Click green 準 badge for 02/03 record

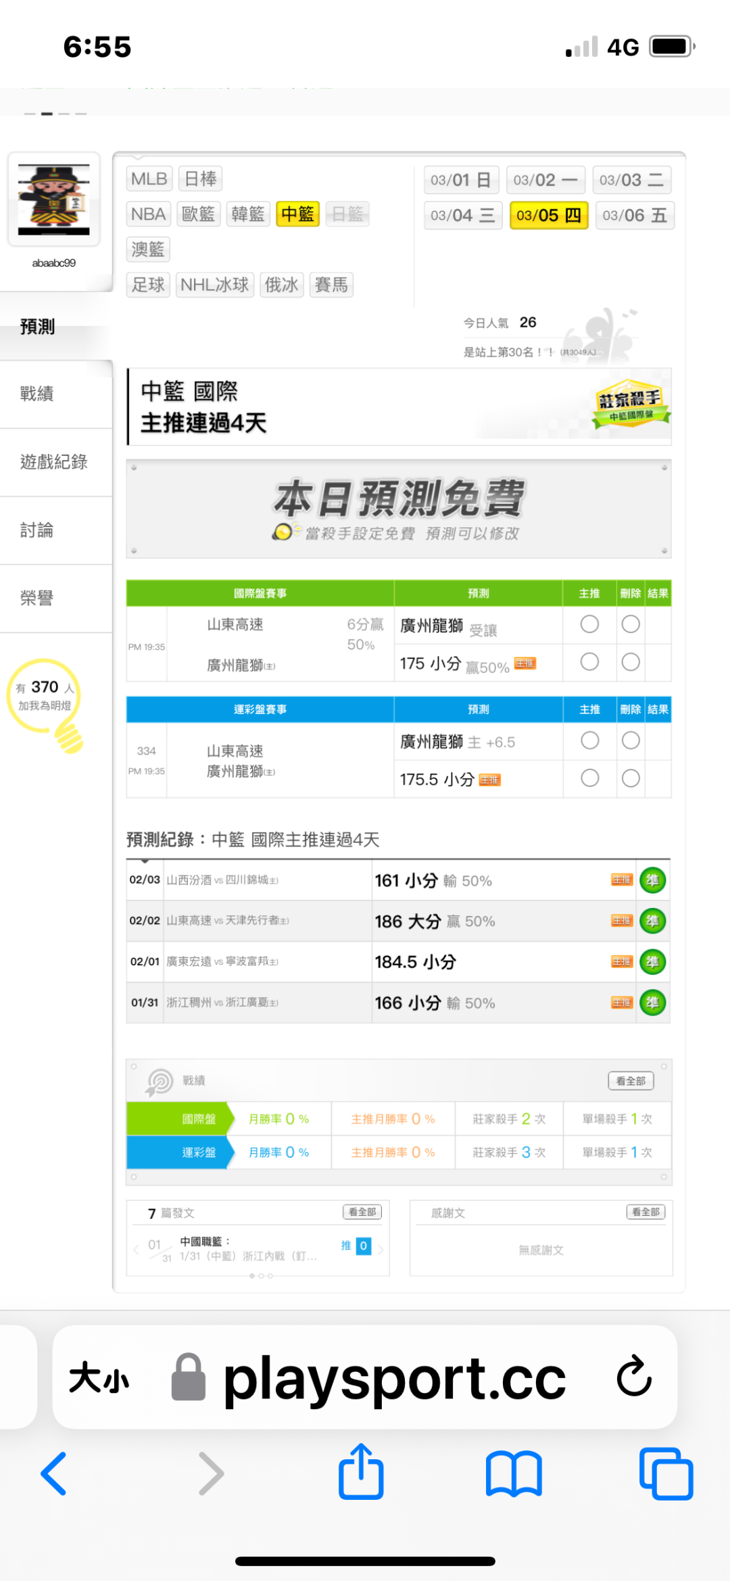[652, 880]
